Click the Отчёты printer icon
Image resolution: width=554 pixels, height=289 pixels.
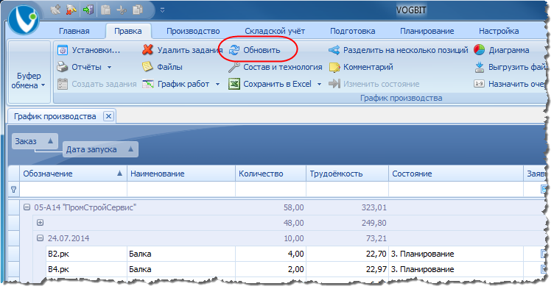(x=63, y=67)
